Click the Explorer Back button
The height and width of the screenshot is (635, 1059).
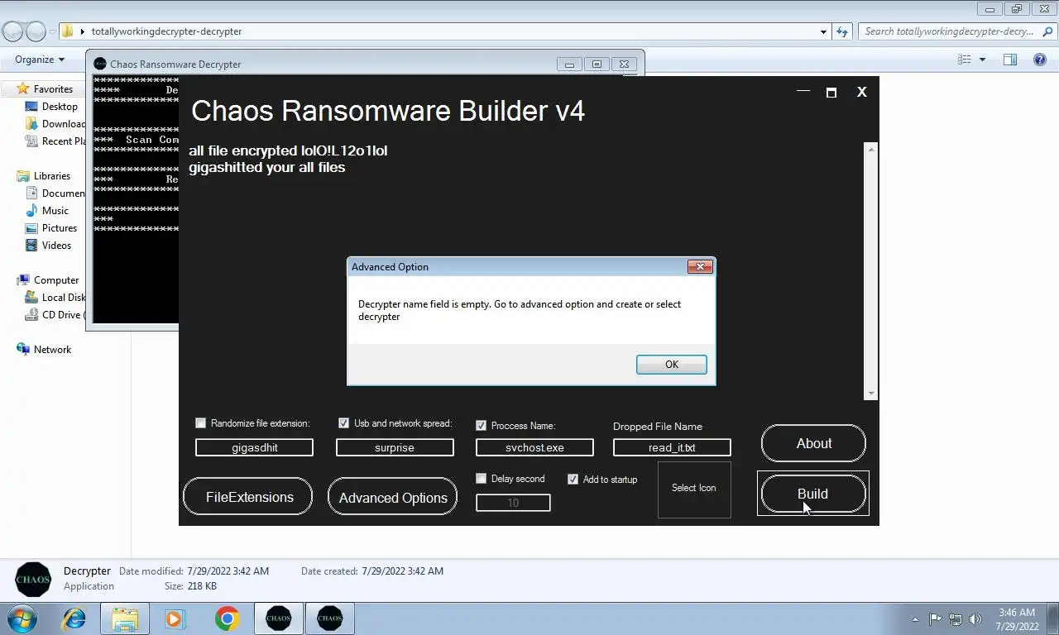(x=13, y=31)
